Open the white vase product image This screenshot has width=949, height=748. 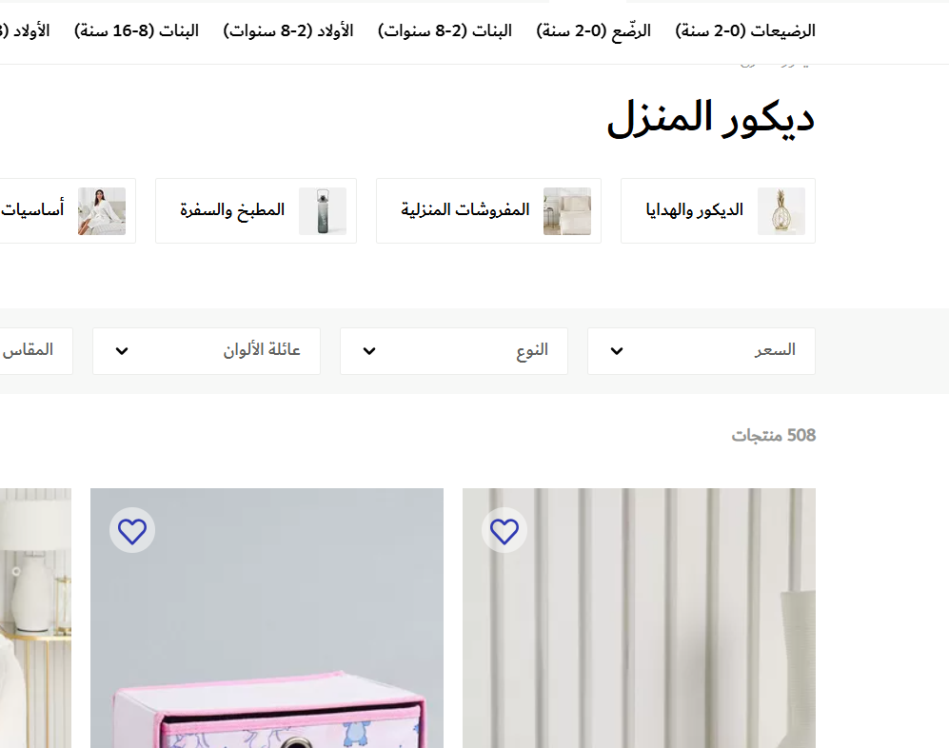coord(639,618)
